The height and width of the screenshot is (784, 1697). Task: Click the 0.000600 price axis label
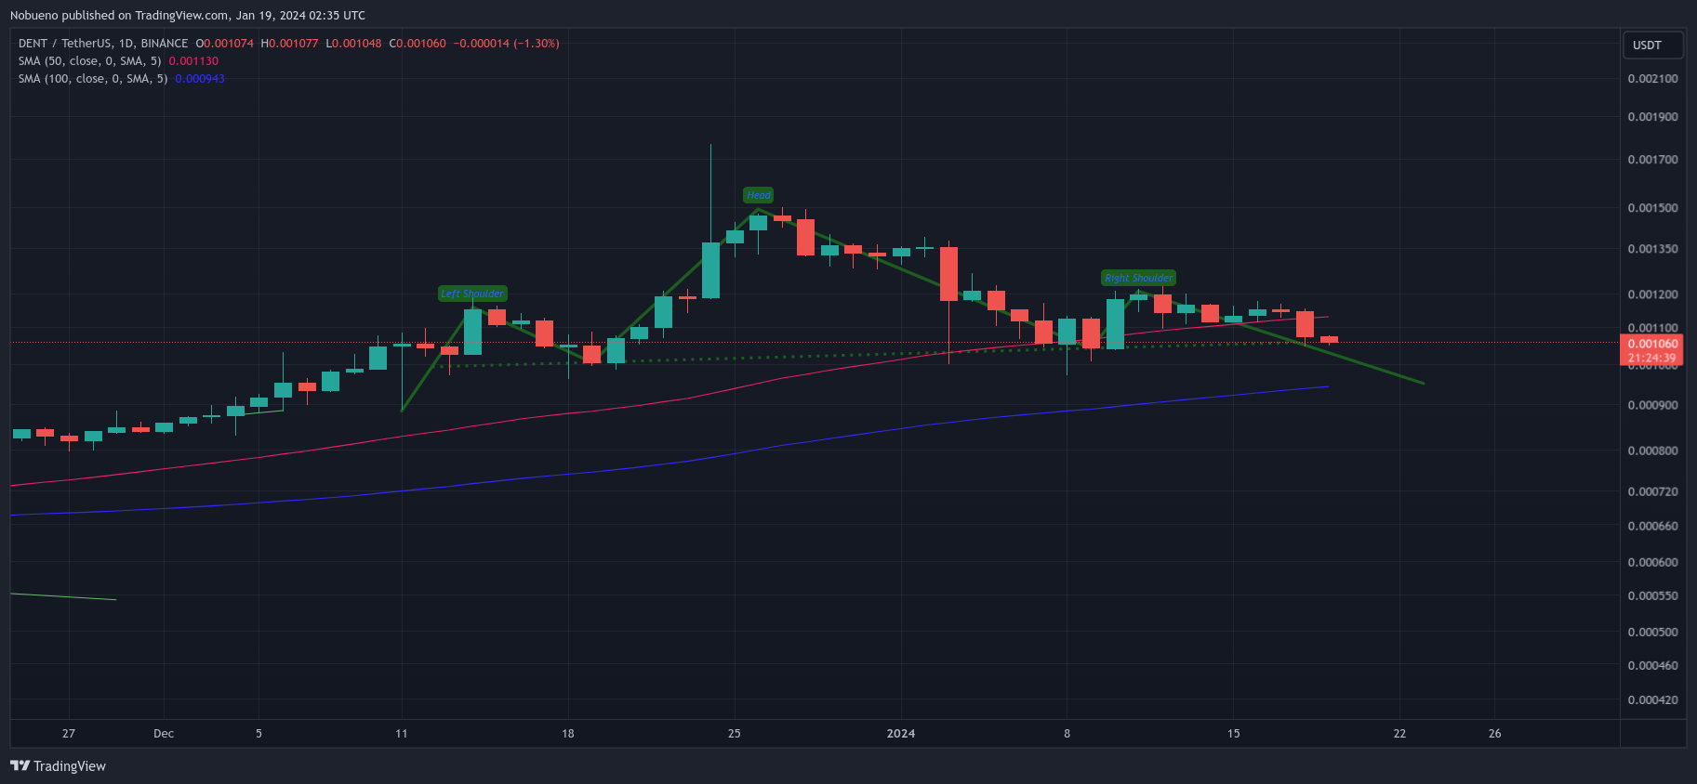1652,563
